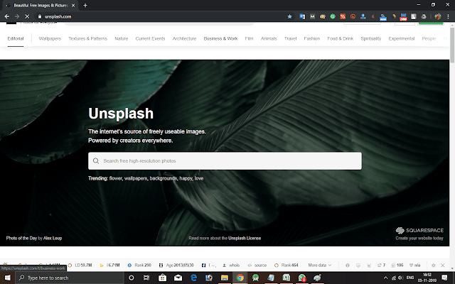Viewport: 455px width, 284px height.
Task: Open trending search wallpapers
Action: (136, 178)
